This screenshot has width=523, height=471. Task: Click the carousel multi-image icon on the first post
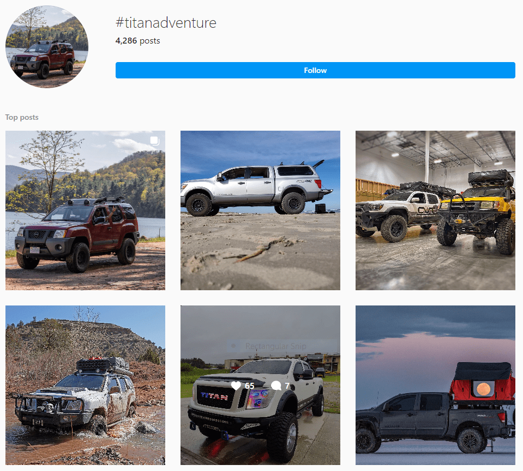coord(154,140)
